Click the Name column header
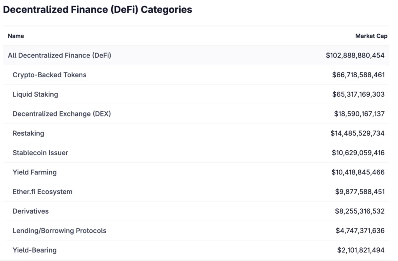This screenshot has height=261, width=398. (16, 36)
